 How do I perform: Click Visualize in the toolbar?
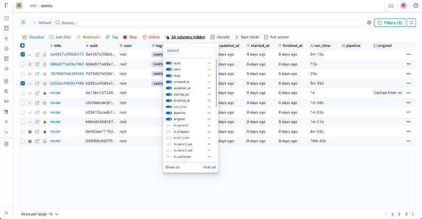(x=33, y=37)
